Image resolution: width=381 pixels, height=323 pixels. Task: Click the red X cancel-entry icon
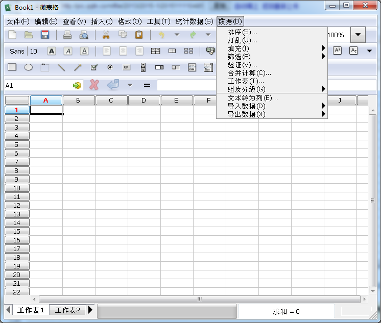click(x=94, y=85)
